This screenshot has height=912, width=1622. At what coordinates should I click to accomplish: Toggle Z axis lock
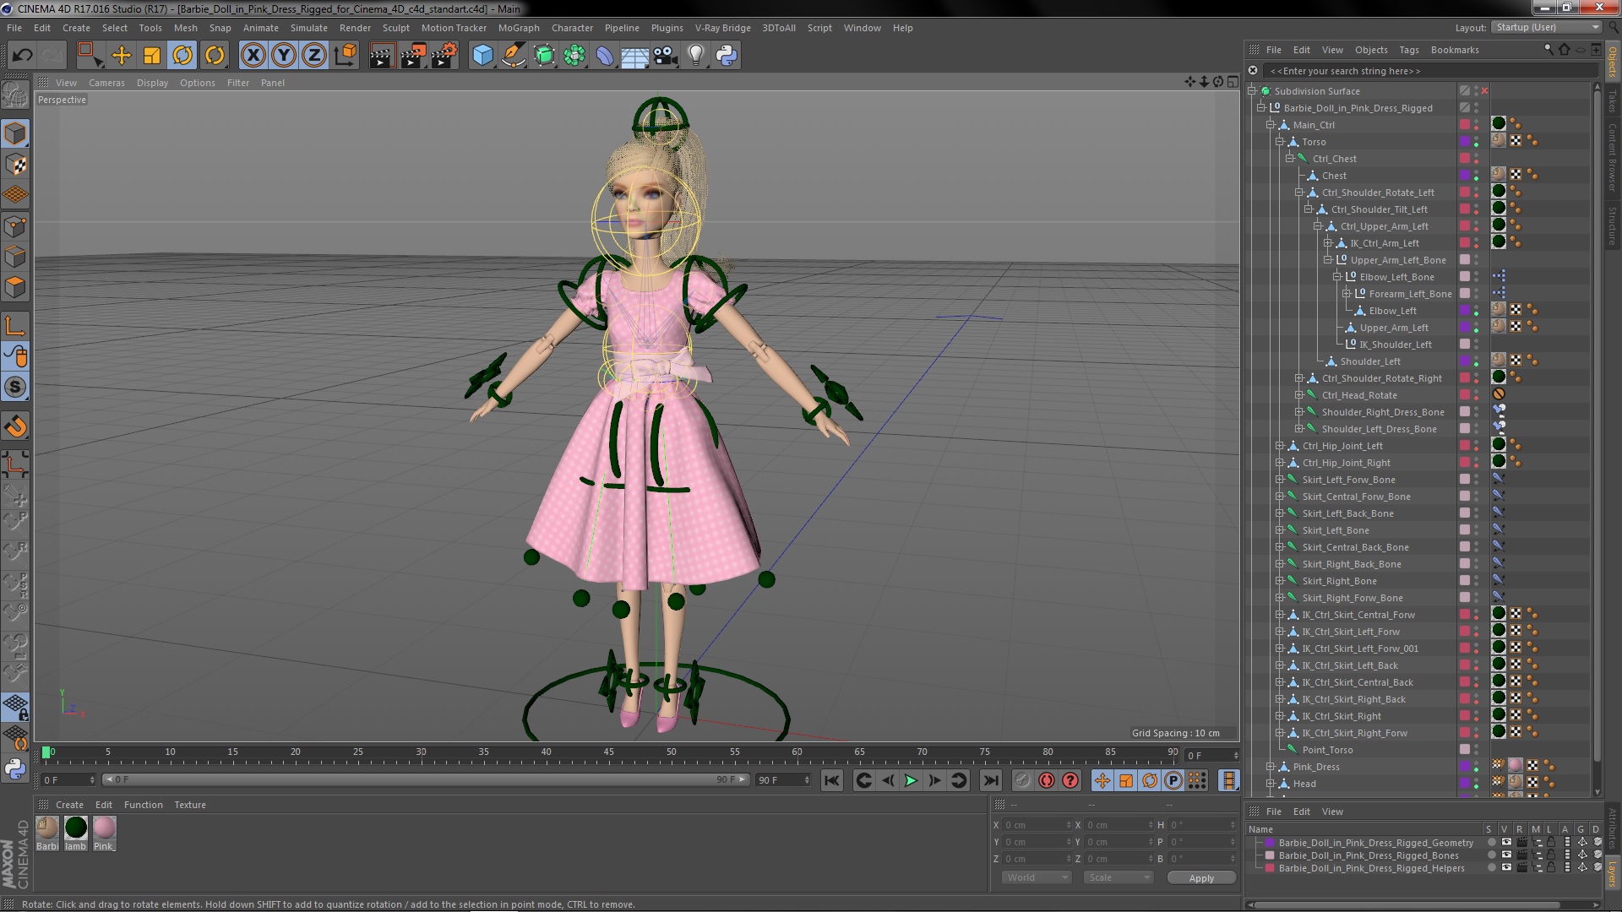(314, 56)
